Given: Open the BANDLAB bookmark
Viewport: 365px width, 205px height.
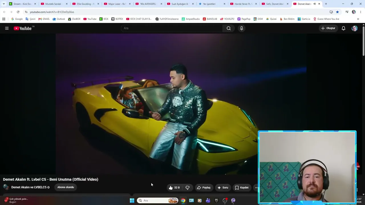Looking at the screenshot, I should pyautogui.click(x=210, y=19).
